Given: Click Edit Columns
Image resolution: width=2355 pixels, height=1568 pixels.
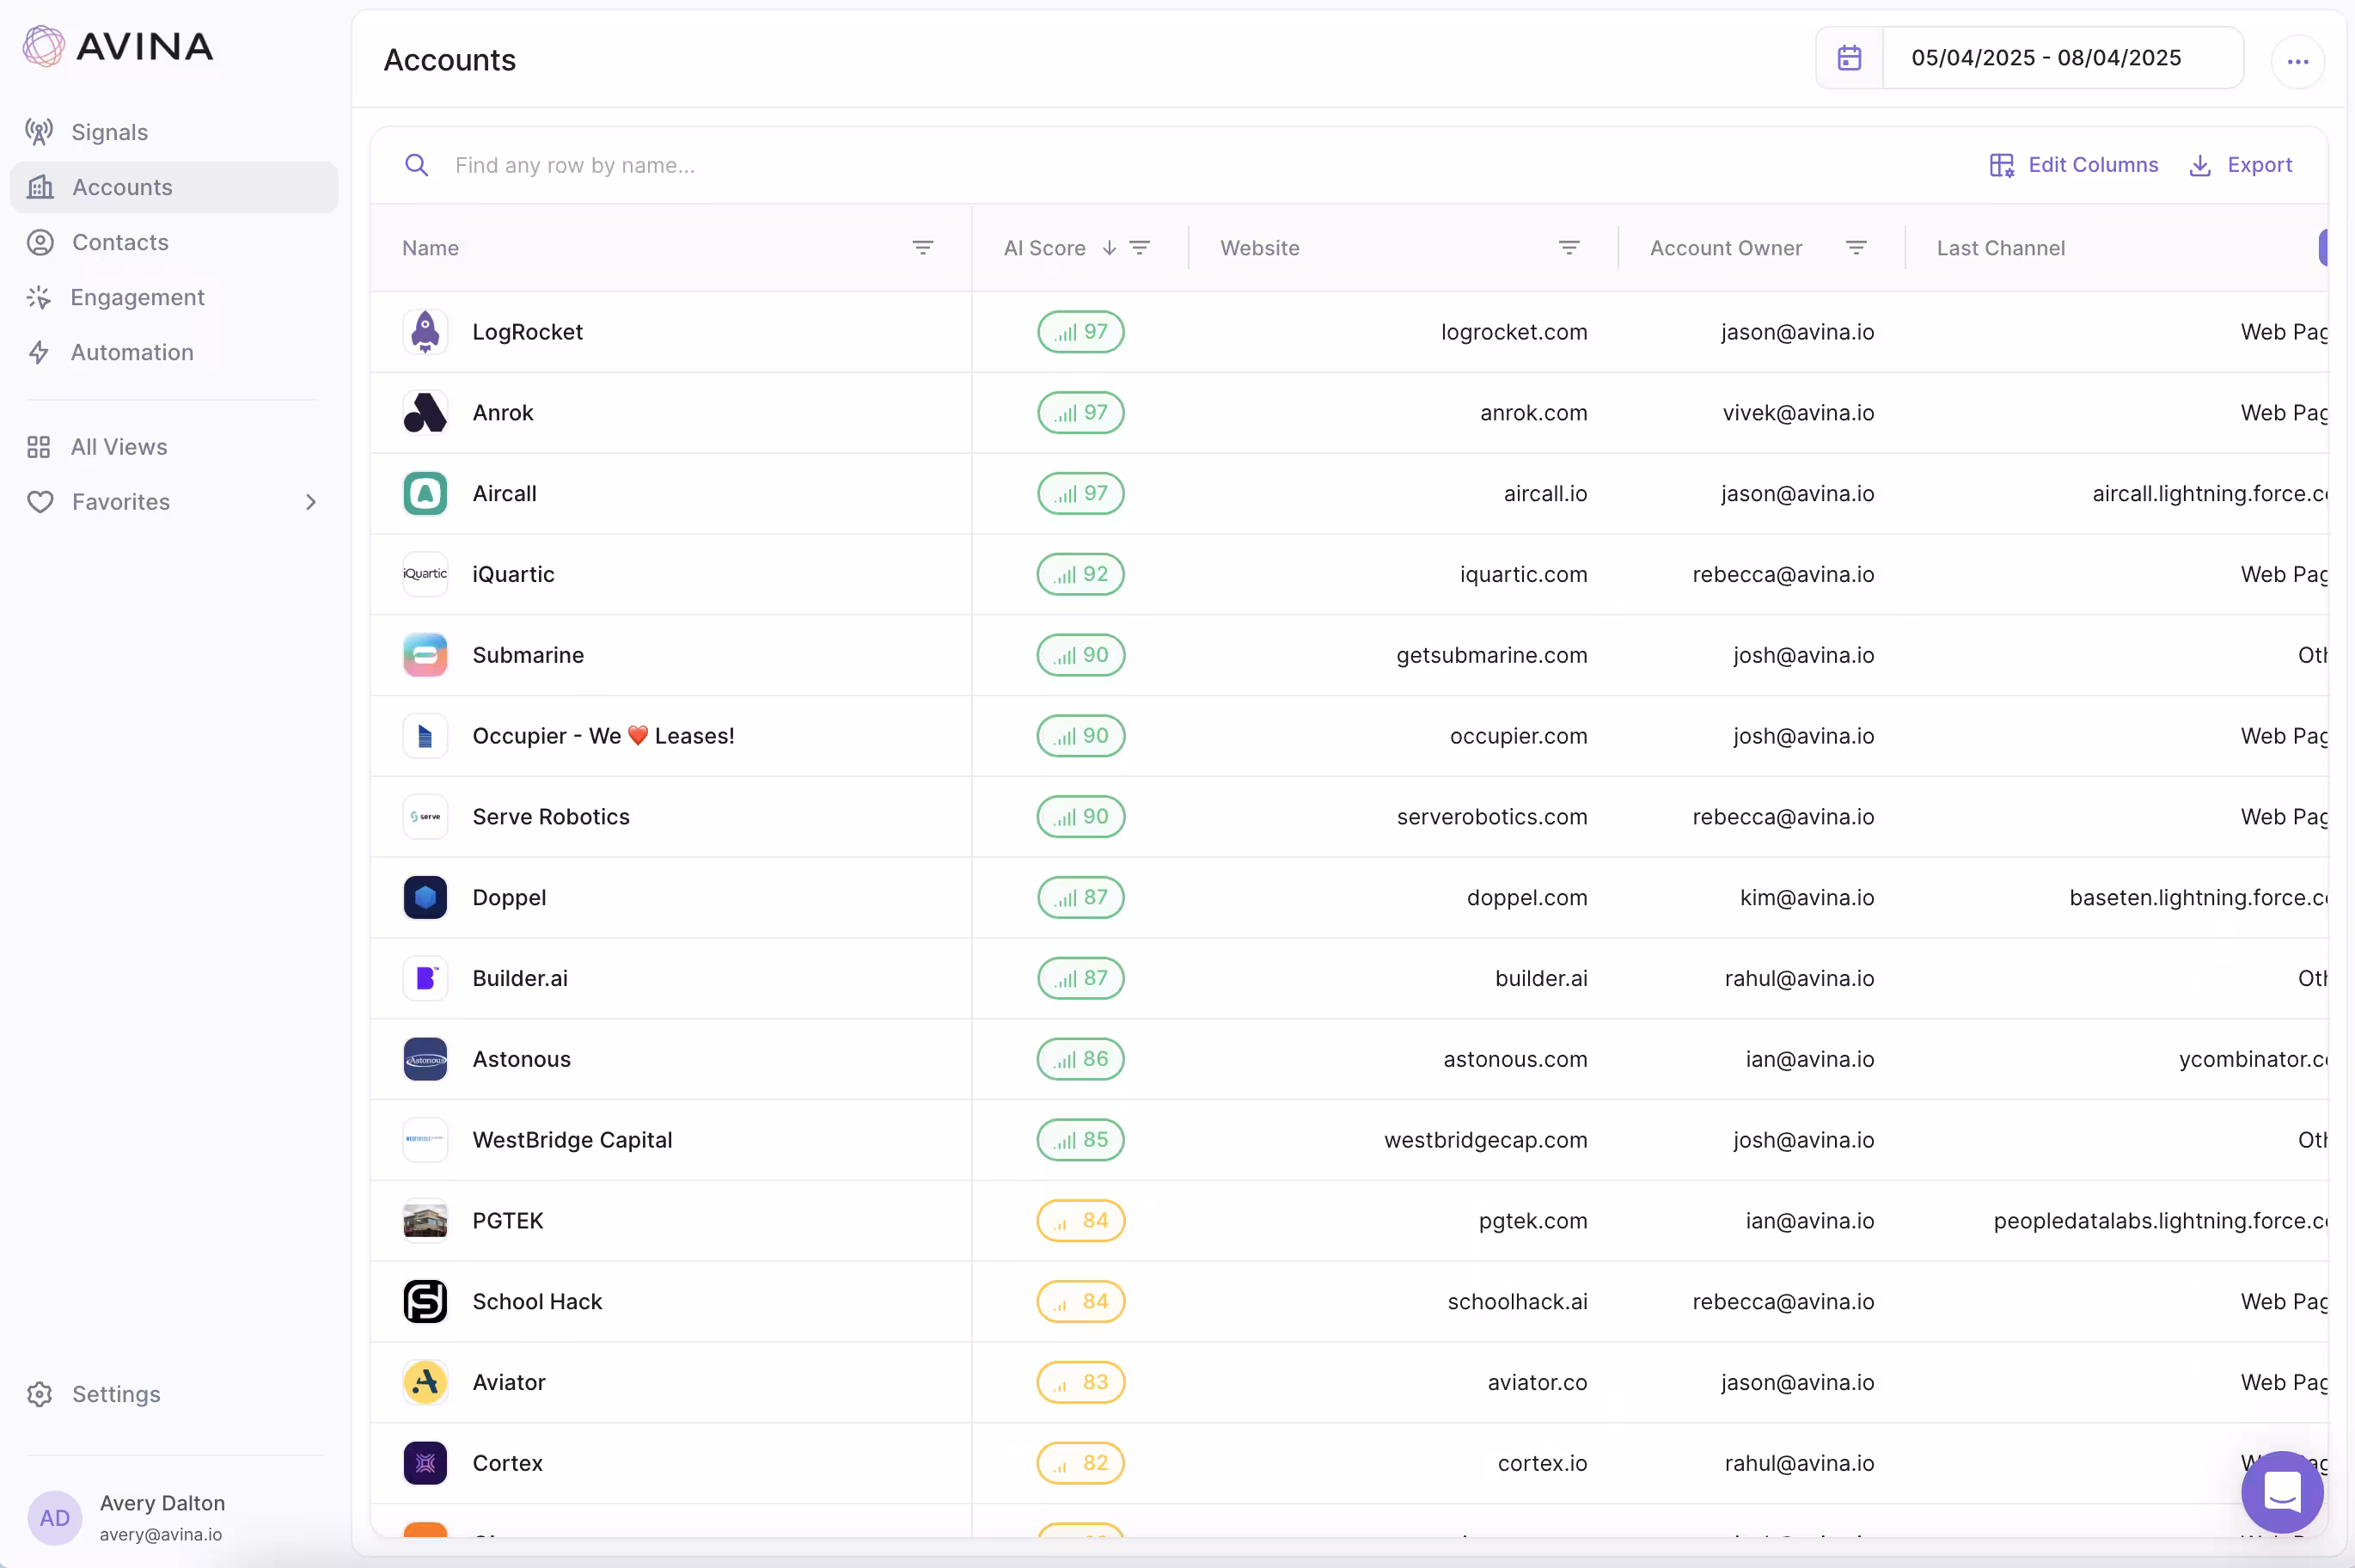Looking at the screenshot, I should 2073,165.
